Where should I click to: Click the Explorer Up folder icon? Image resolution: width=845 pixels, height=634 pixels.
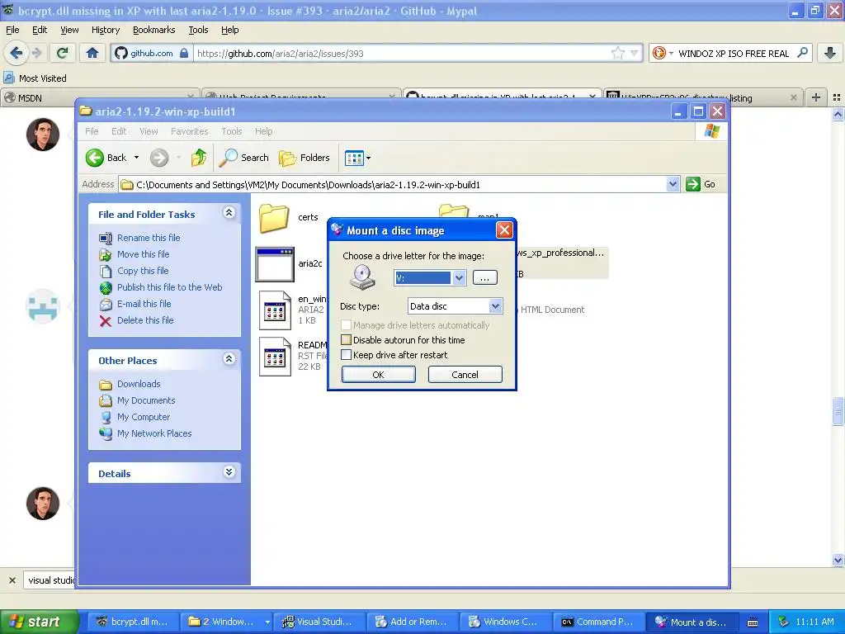coord(199,158)
